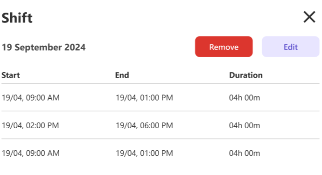Click the red Remove button

[x=224, y=47]
